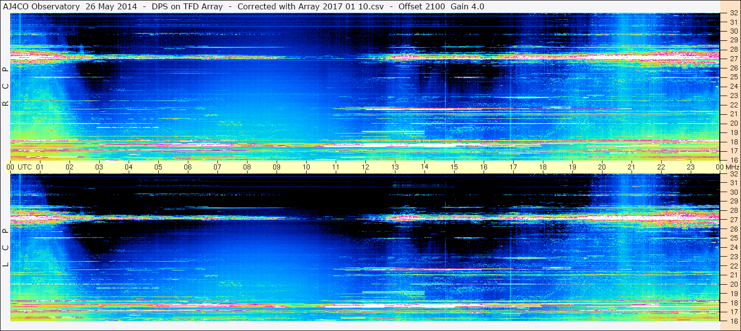
Task: Click the AJ4CO Observatory title text
Action: click(41, 6)
